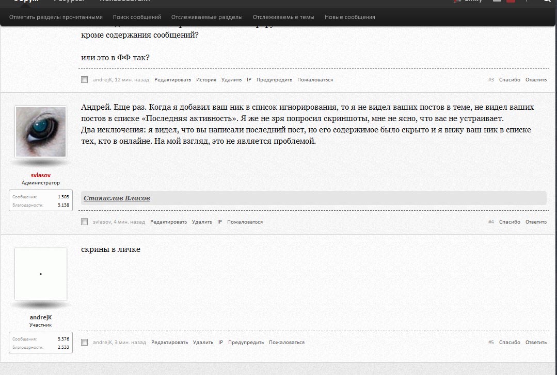Click 'Удалить' on post #4
The height and width of the screenshot is (375, 557).
pyautogui.click(x=202, y=222)
